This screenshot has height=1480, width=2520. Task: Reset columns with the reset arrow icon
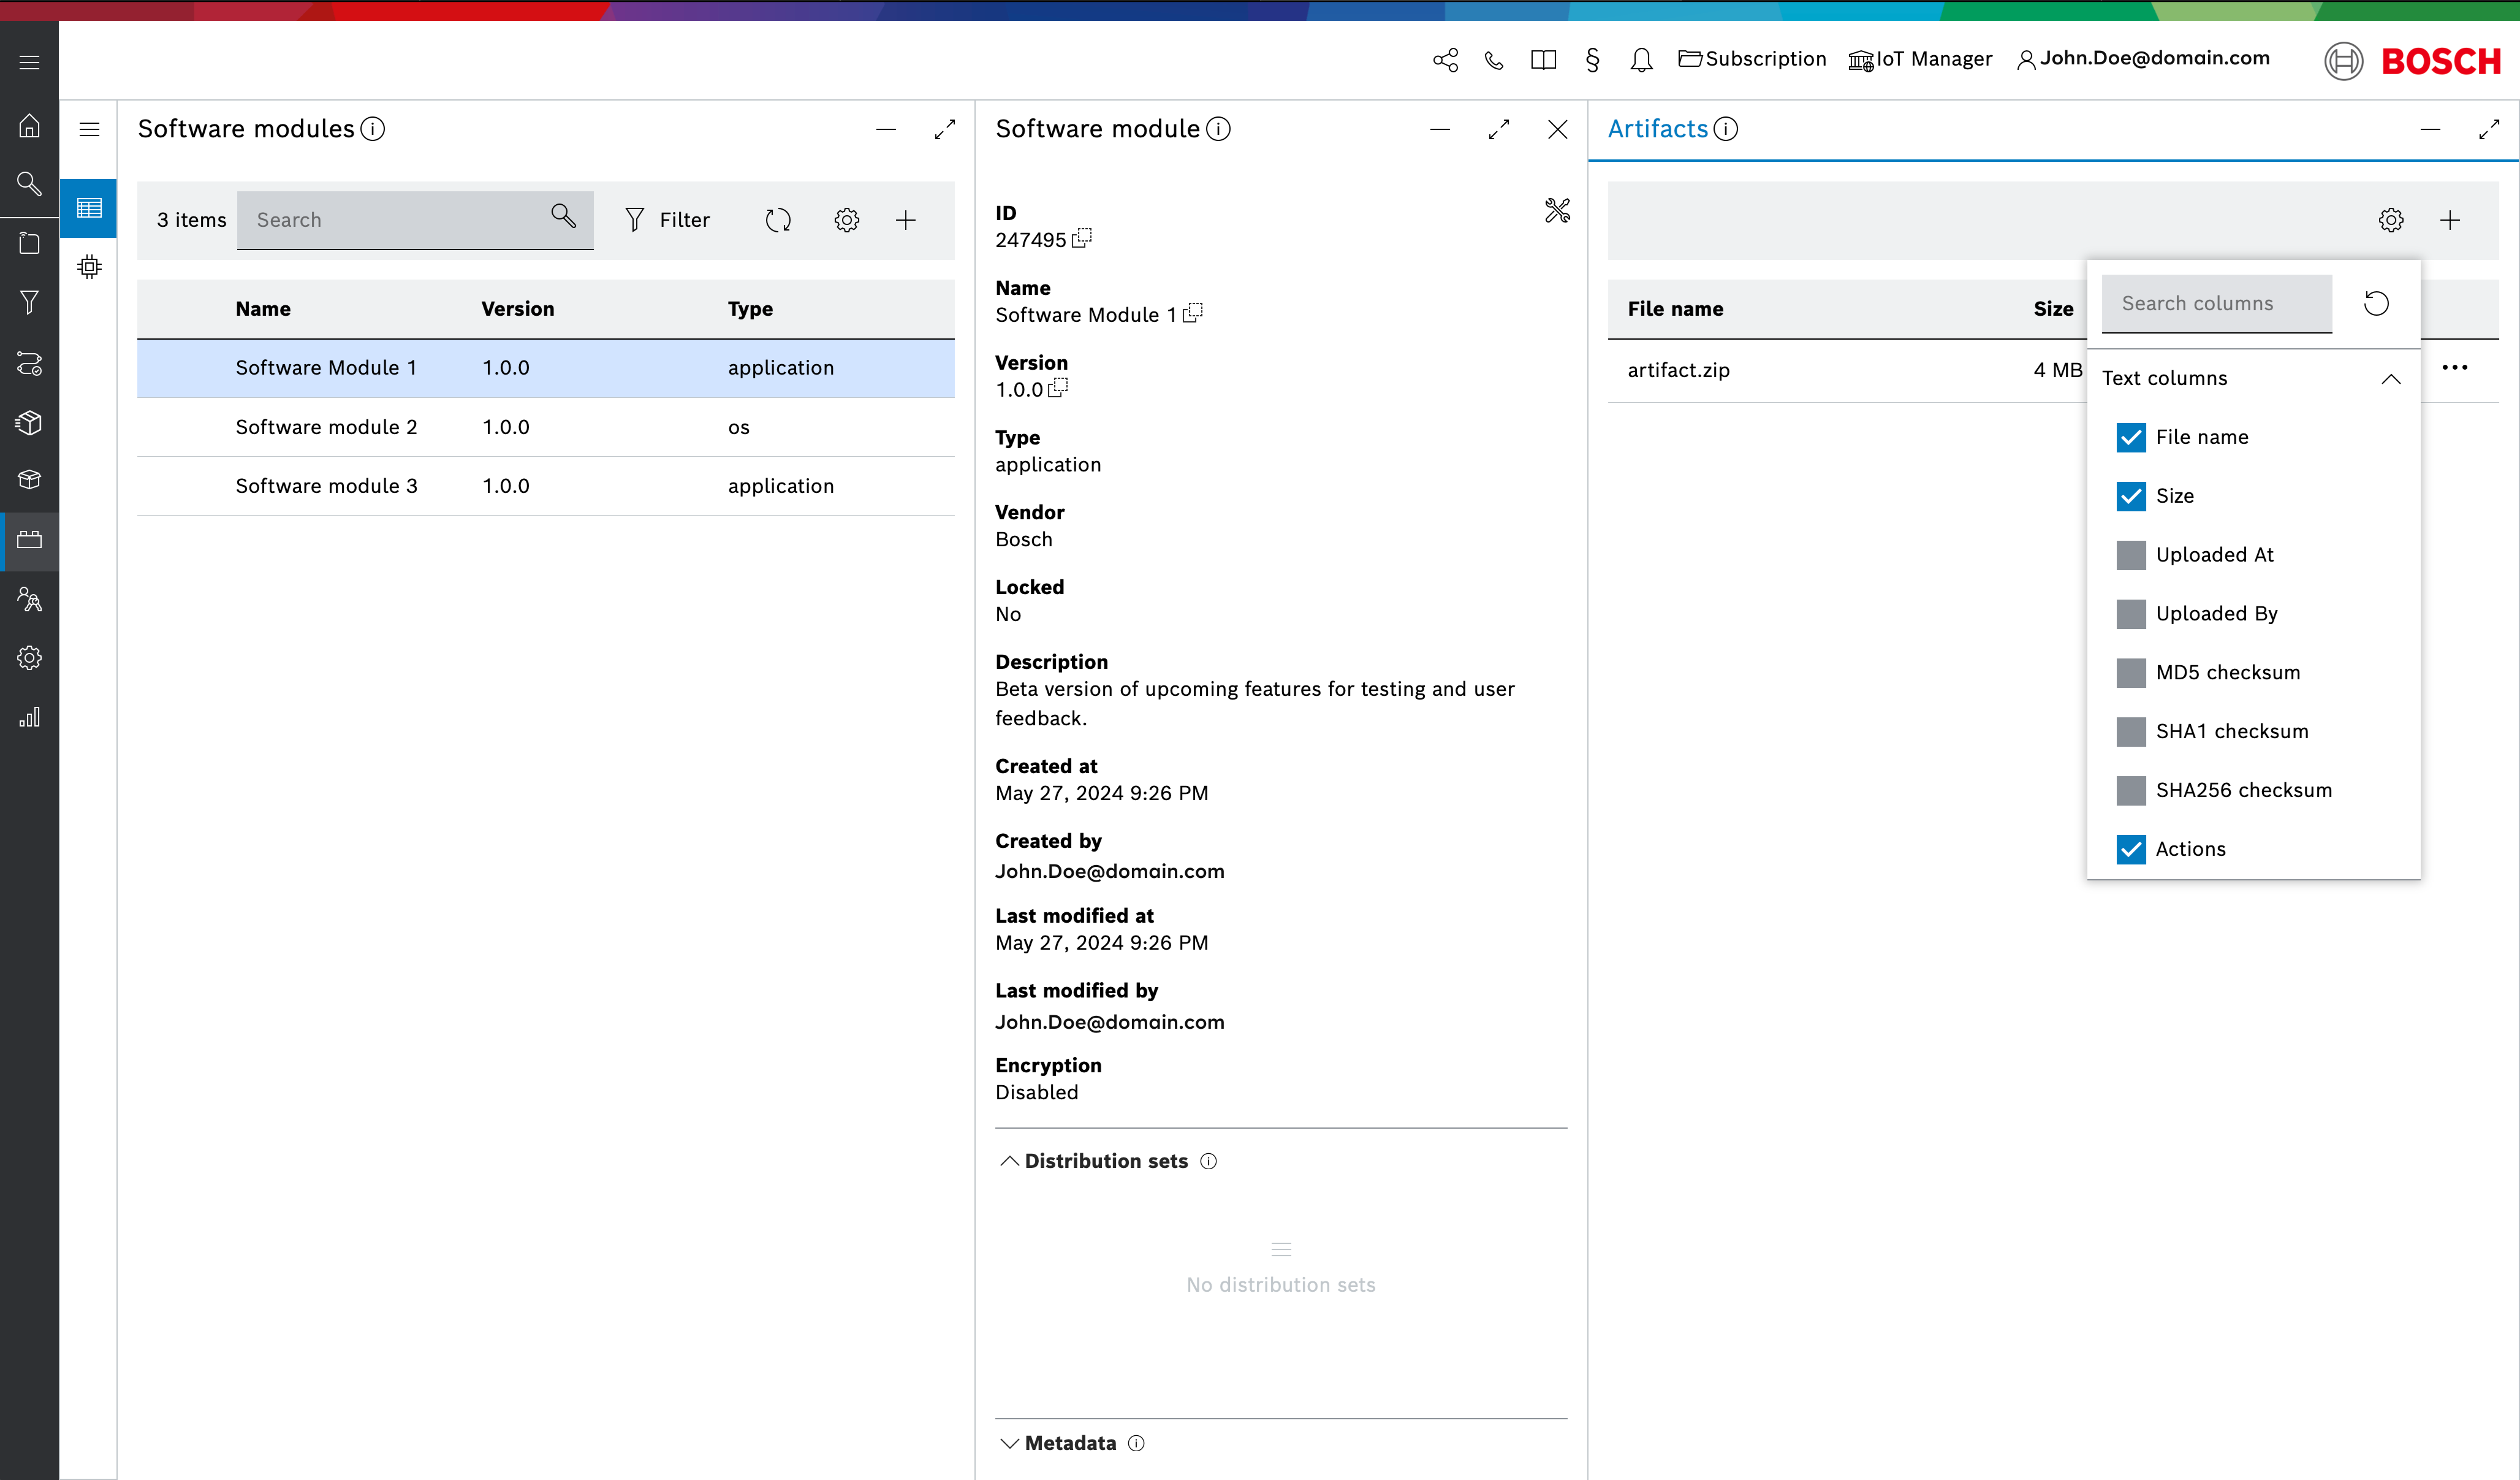pos(2376,303)
